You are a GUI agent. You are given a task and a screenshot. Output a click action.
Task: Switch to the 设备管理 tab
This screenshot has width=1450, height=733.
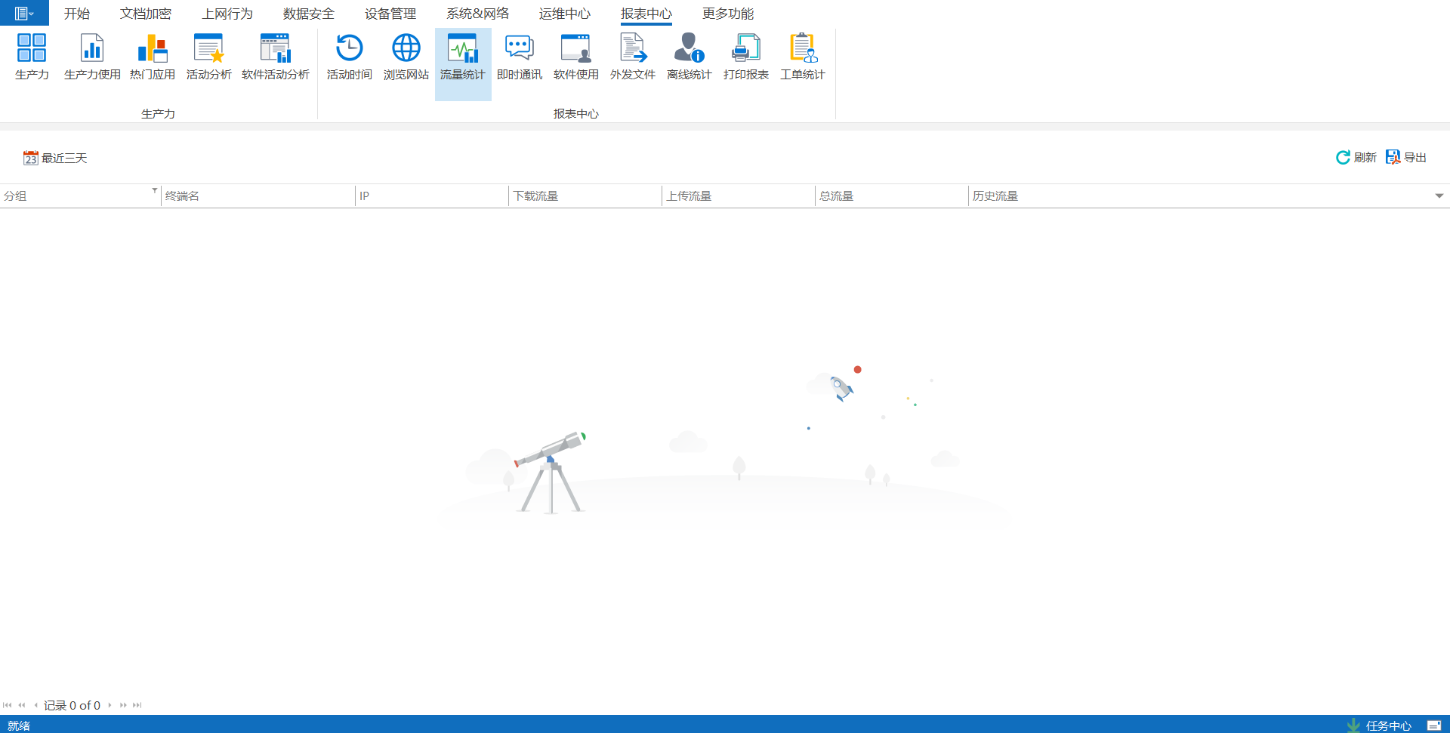pyautogui.click(x=390, y=14)
